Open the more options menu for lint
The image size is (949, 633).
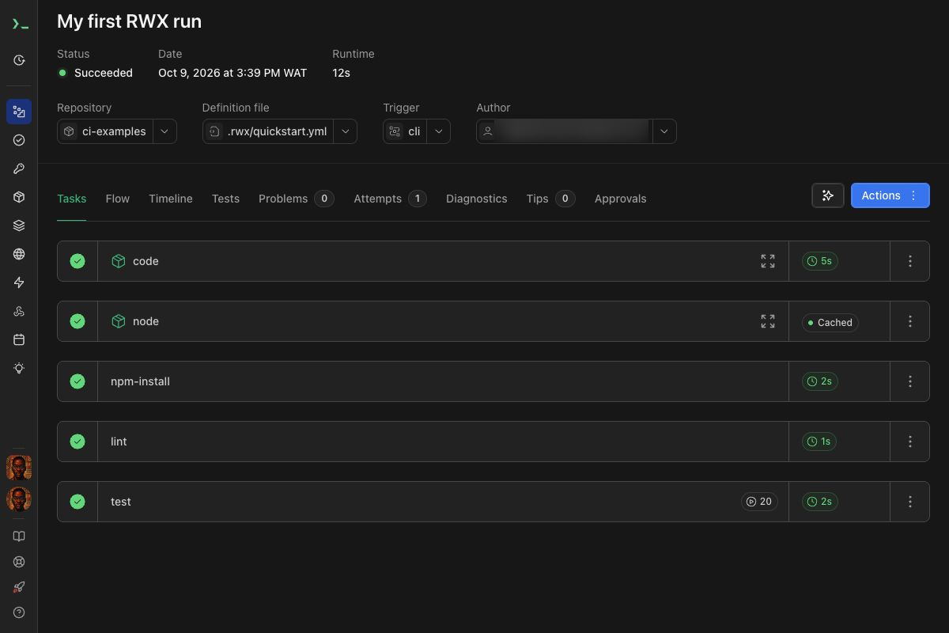point(910,442)
